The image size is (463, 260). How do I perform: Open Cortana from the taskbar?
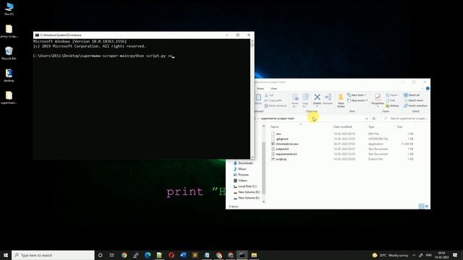tap(100, 255)
